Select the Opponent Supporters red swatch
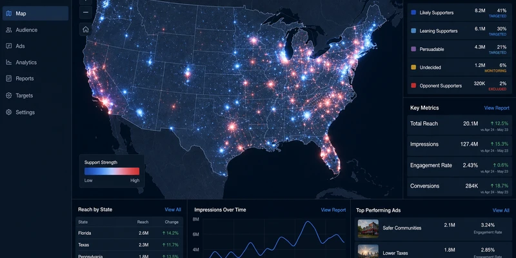The height and width of the screenshot is (258, 516). tap(413, 86)
